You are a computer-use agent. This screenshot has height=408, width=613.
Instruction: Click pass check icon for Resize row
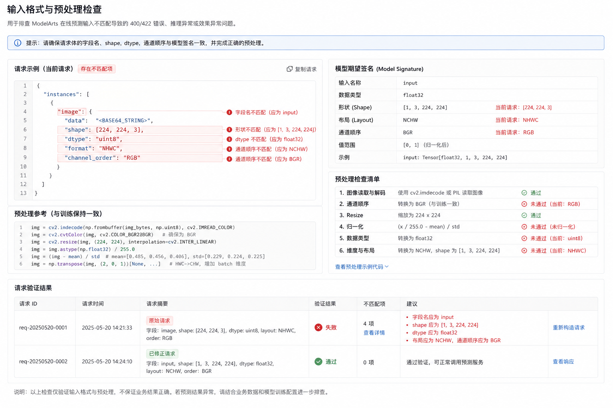[524, 216]
